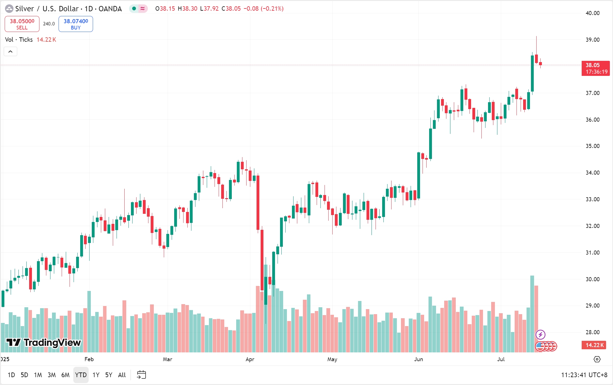Open the UTC+8 timezone menu

tap(584, 375)
